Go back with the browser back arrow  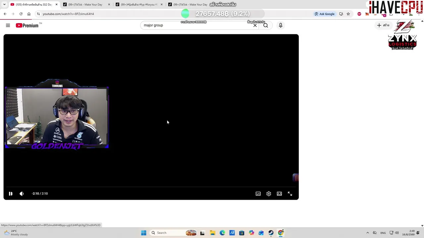click(5, 14)
